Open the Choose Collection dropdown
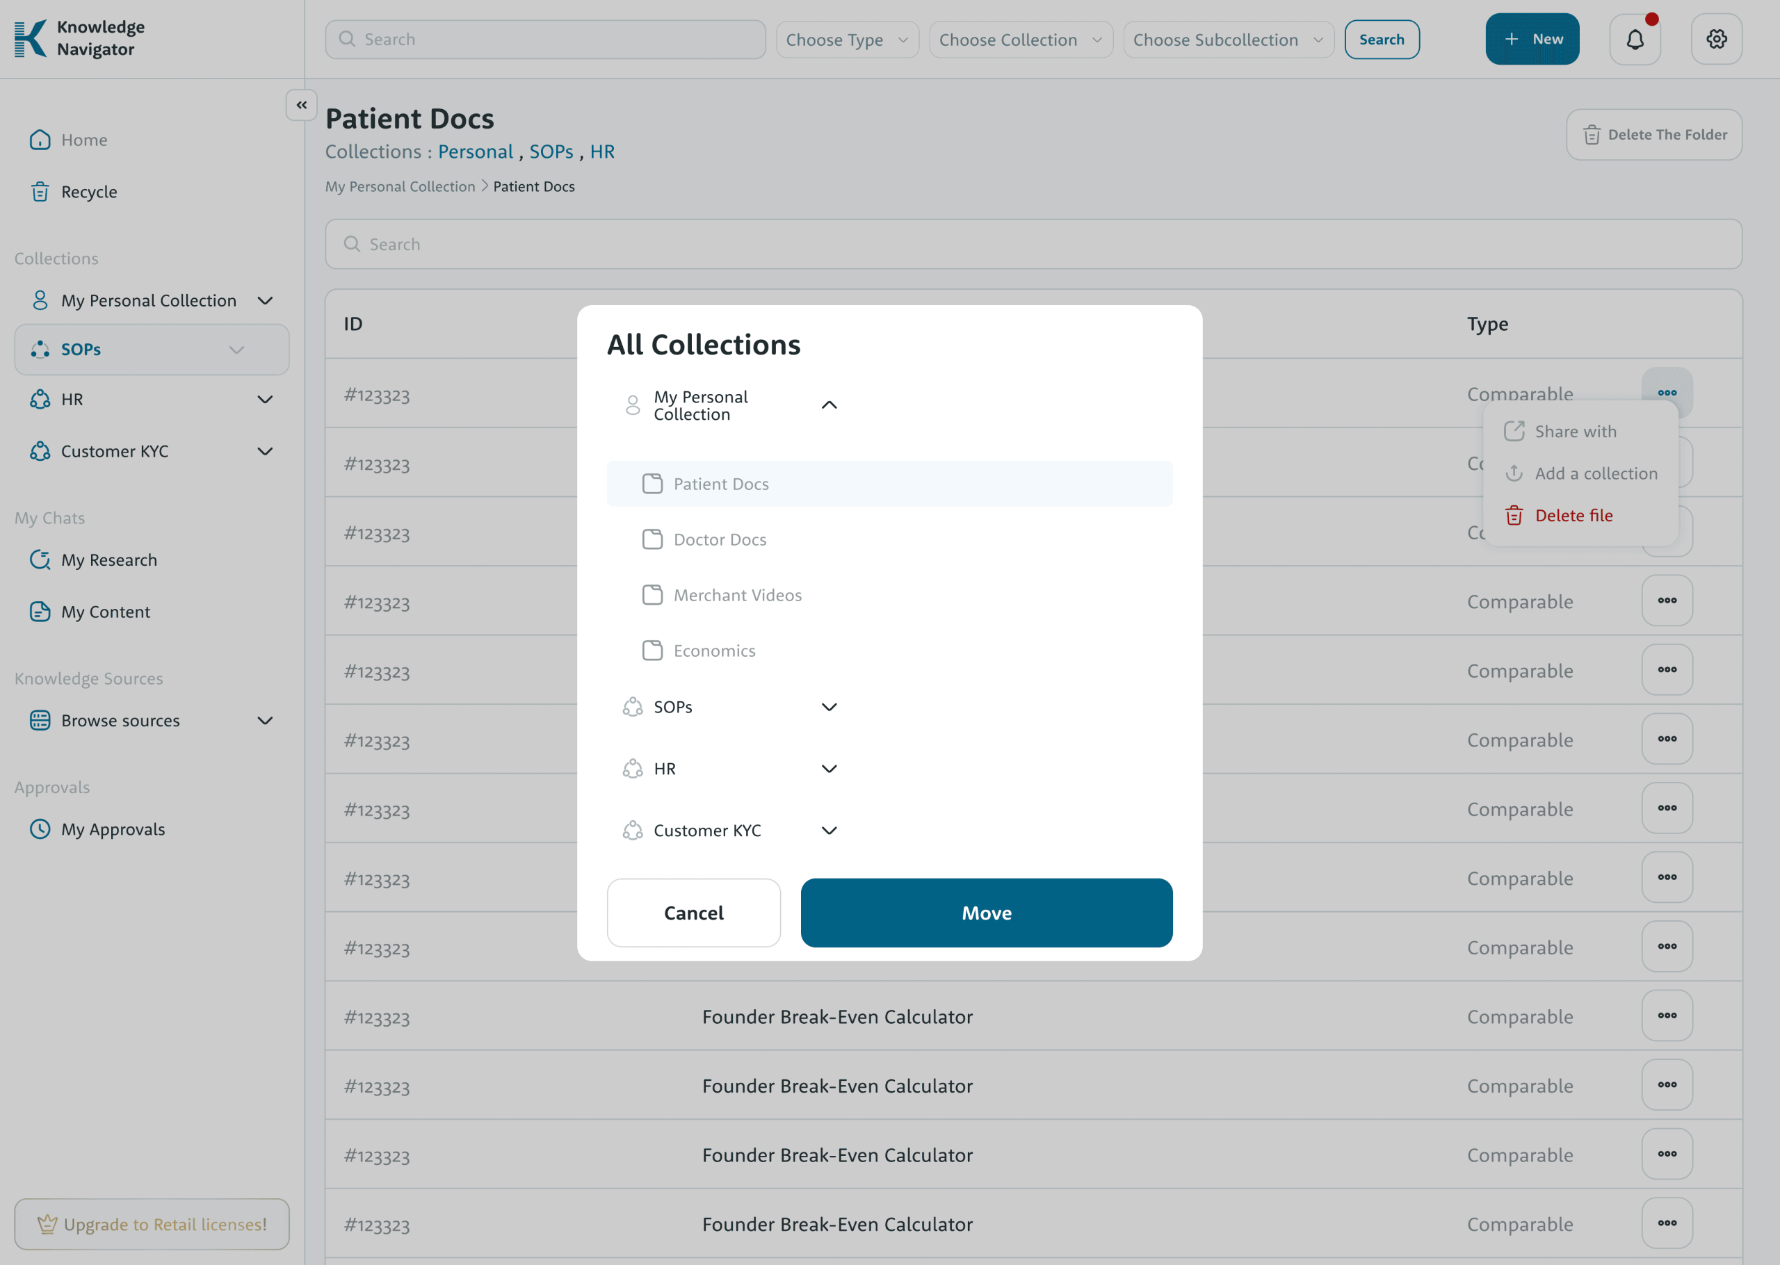Screen dimensions: 1780x1265 point(1020,40)
